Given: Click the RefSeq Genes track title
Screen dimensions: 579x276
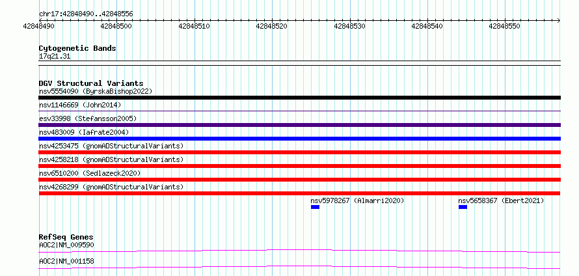Looking at the screenshot, I should [66, 237].
